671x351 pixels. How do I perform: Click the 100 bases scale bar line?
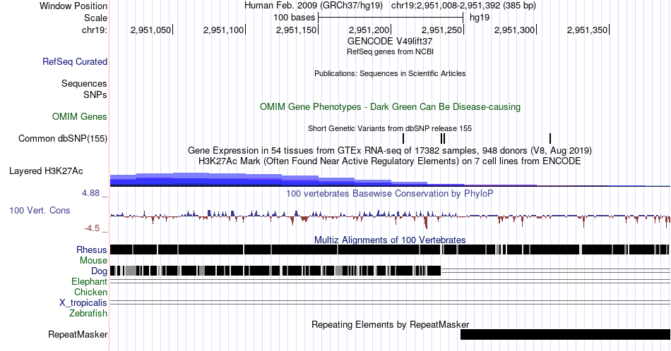[391, 18]
